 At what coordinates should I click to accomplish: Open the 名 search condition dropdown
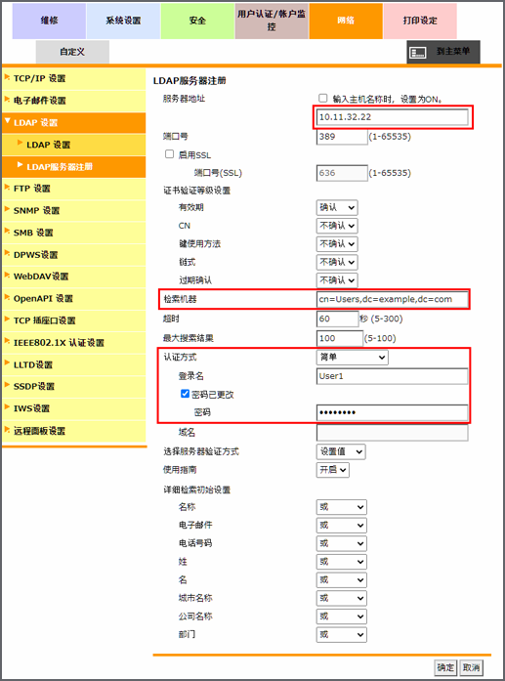click(x=342, y=580)
